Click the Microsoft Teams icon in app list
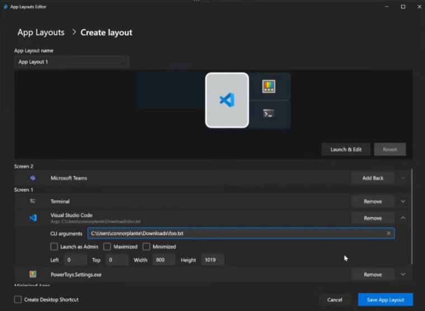This screenshot has width=425, height=311. [x=33, y=178]
